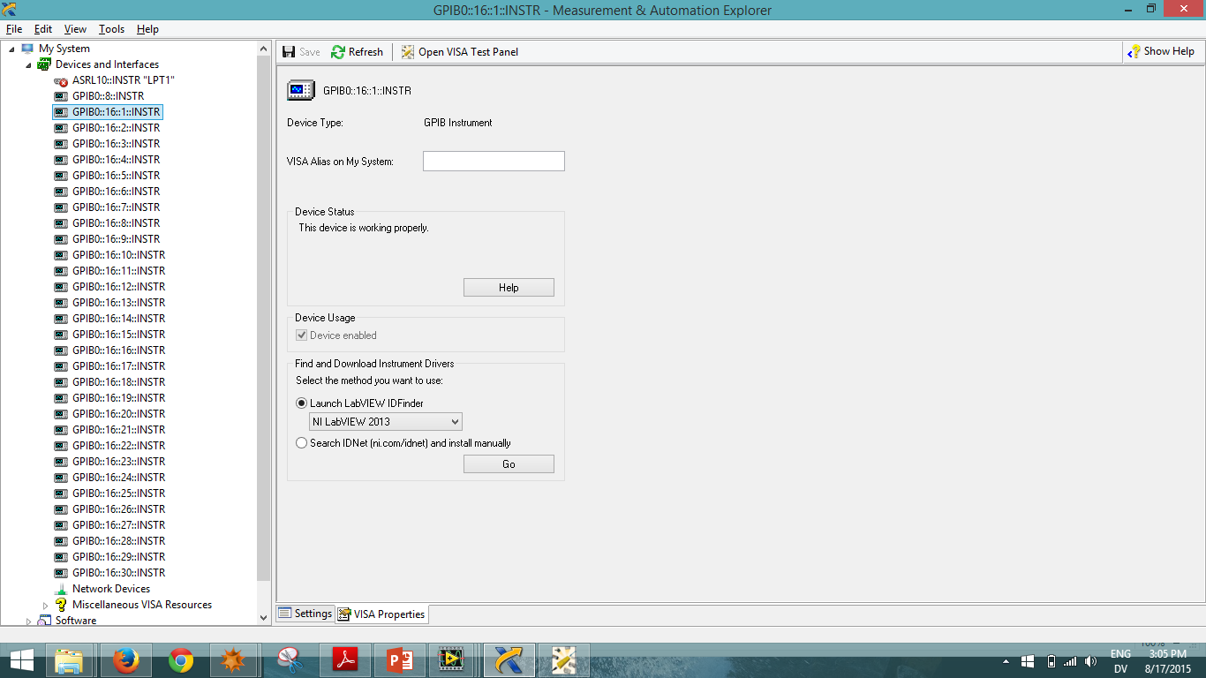Viewport: 1206px width, 678px height.
Task: Click the network signal icon in system tray
Action: tap(1070, 661)
